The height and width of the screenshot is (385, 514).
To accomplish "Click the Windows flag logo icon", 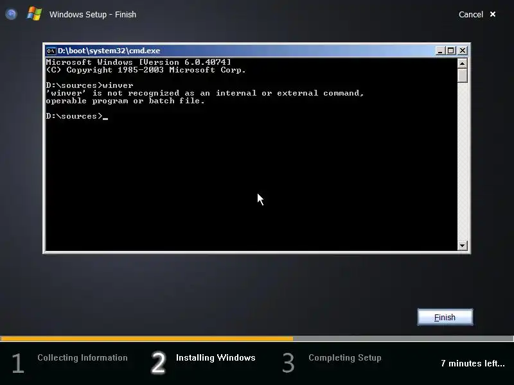I will click(x=35, y=14).
